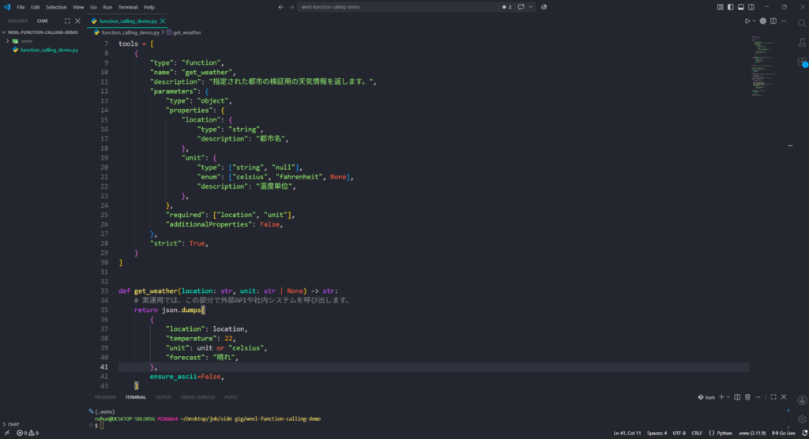Maximize the sidebar with the fullscreen icon

67,21
